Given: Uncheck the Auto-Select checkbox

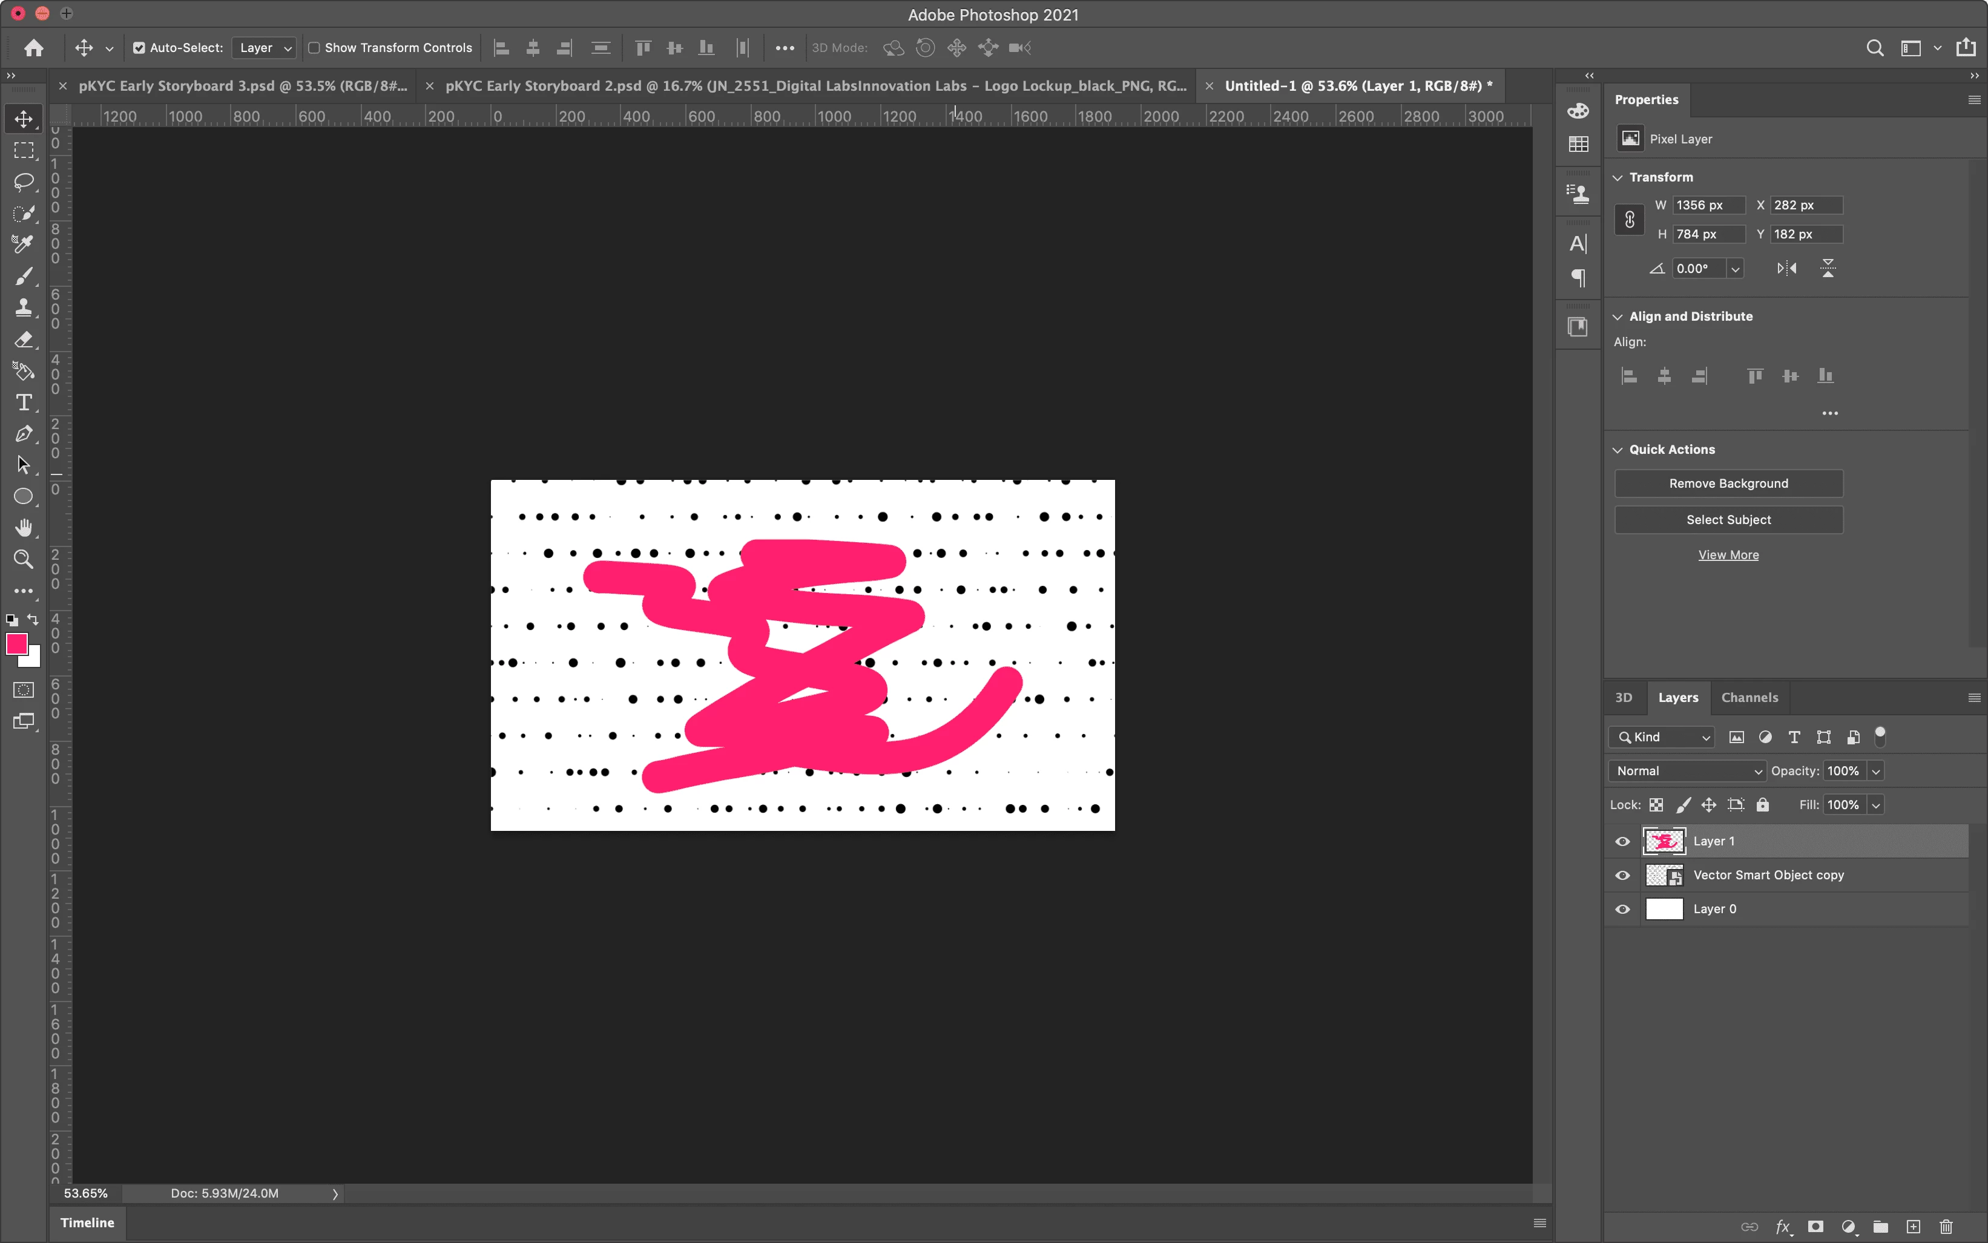Looking at the screenshot, I should (x=139, y=48).
